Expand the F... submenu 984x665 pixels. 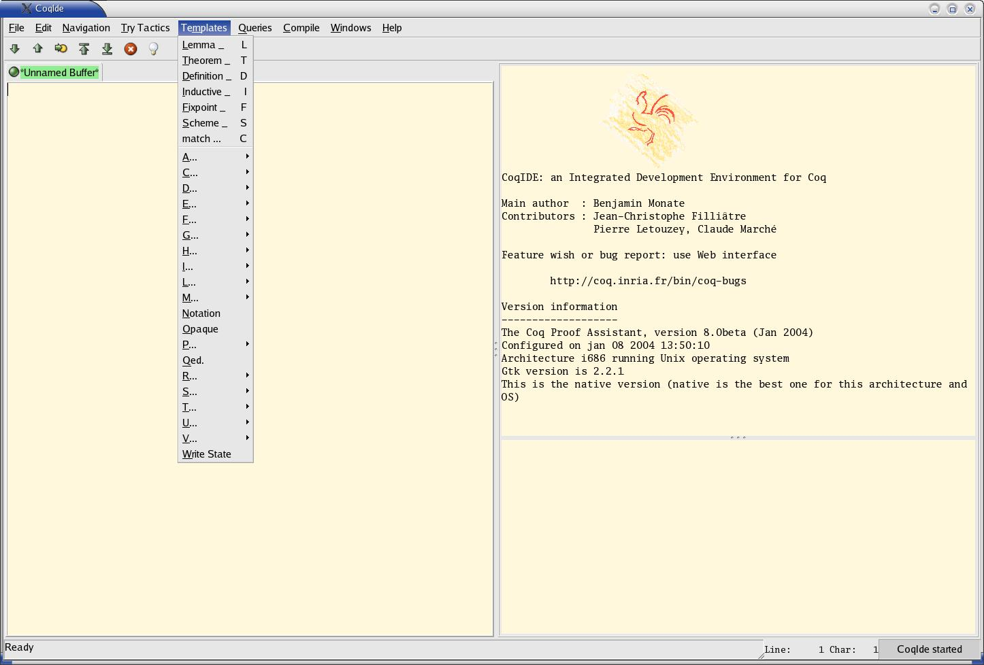click(215, 220)
